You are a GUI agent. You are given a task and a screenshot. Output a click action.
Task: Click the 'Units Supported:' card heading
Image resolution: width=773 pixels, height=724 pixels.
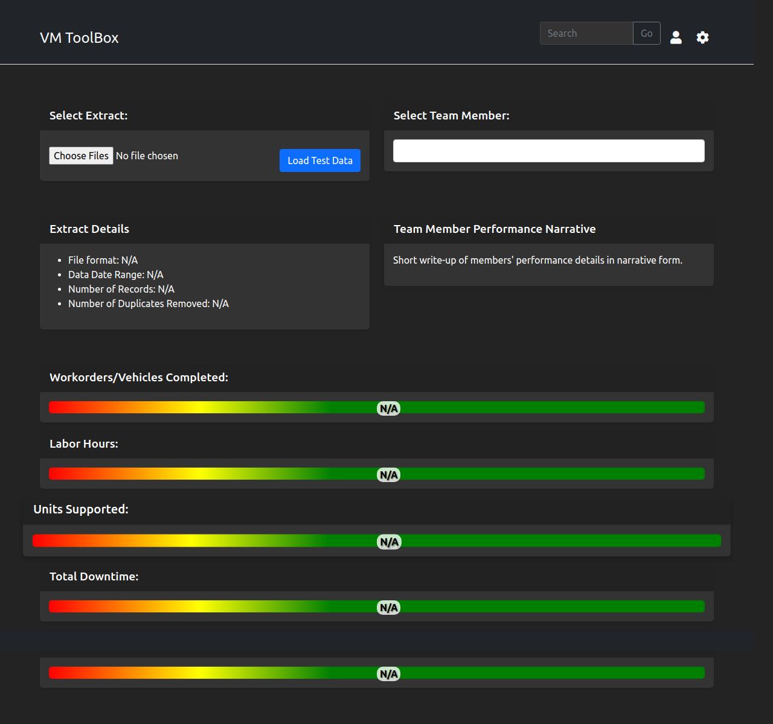click(81, 509)
